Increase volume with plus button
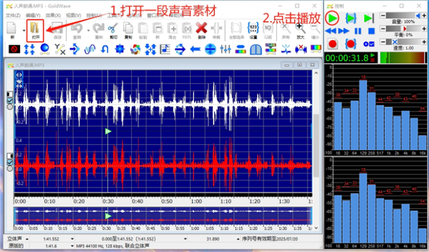Viewport: 429px width, 252px height. click(424, 16)
